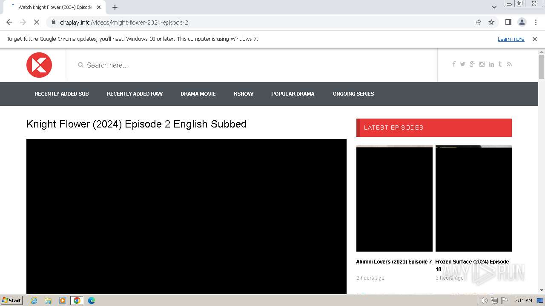Open the Chrome three-dot menu
Viewport: 545px width, 306px height.
coord(535,22)
